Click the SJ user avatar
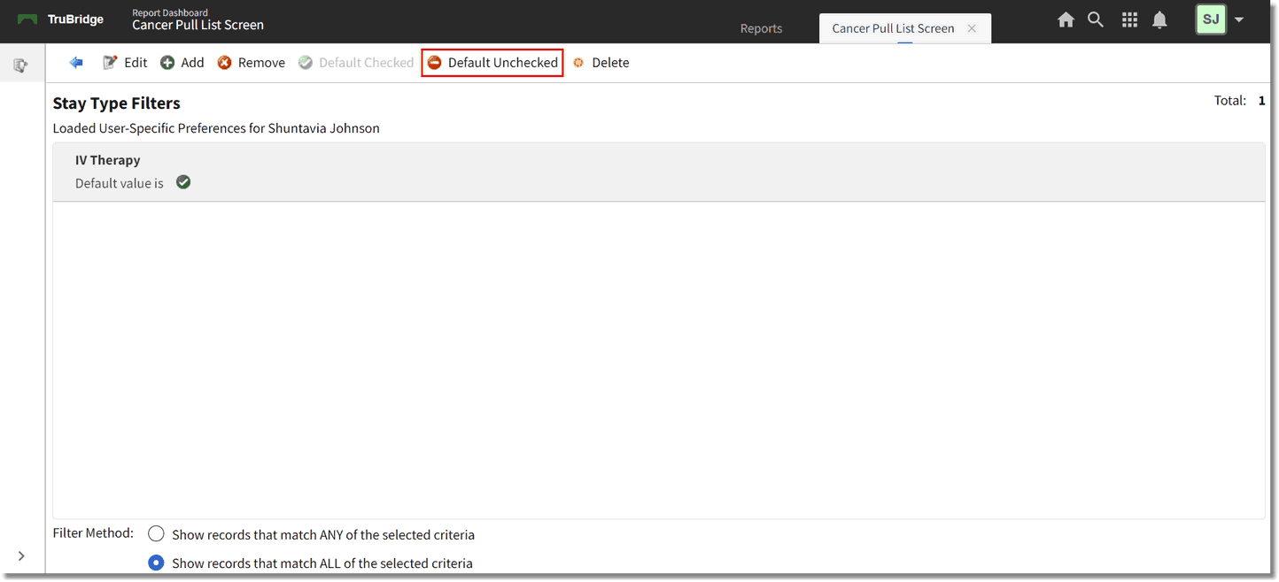Screen dimensions: 1279x582 pyautogui.click(x=1211, y=19)
